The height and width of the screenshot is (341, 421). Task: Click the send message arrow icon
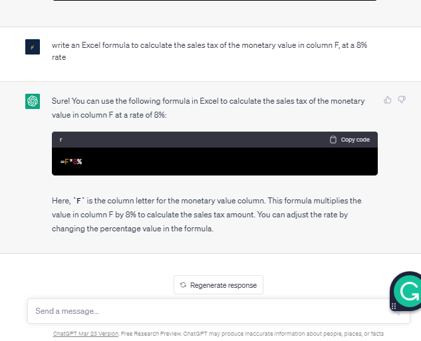click(398, 313)
